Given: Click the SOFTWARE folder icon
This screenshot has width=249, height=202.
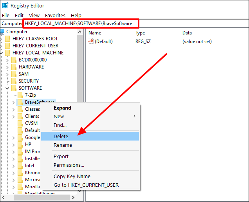Looking at the screenshot, I should (14, 88).
